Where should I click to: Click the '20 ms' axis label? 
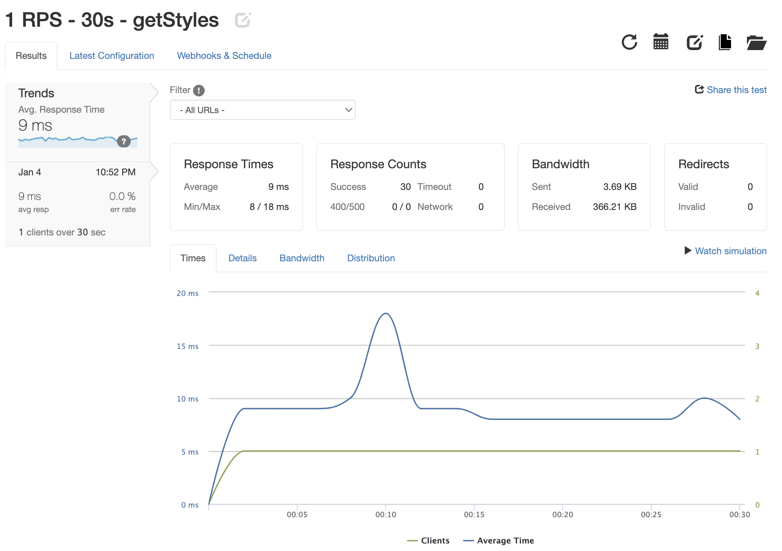click(188, 293)
